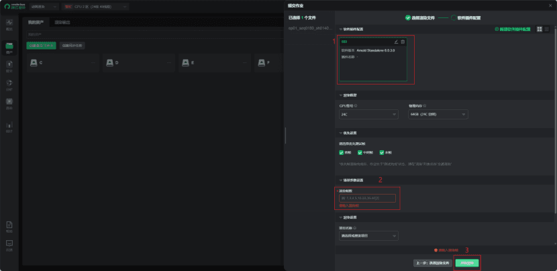
Task: Click the panel splitter handle beside file list
Action: coord(285,135)
